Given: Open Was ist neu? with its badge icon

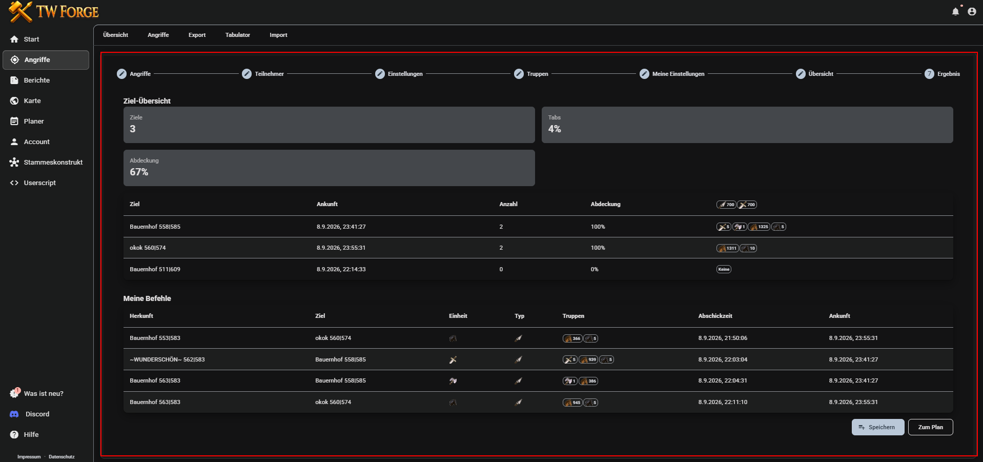Looking at the screenshot, I should tap(14, 393).
